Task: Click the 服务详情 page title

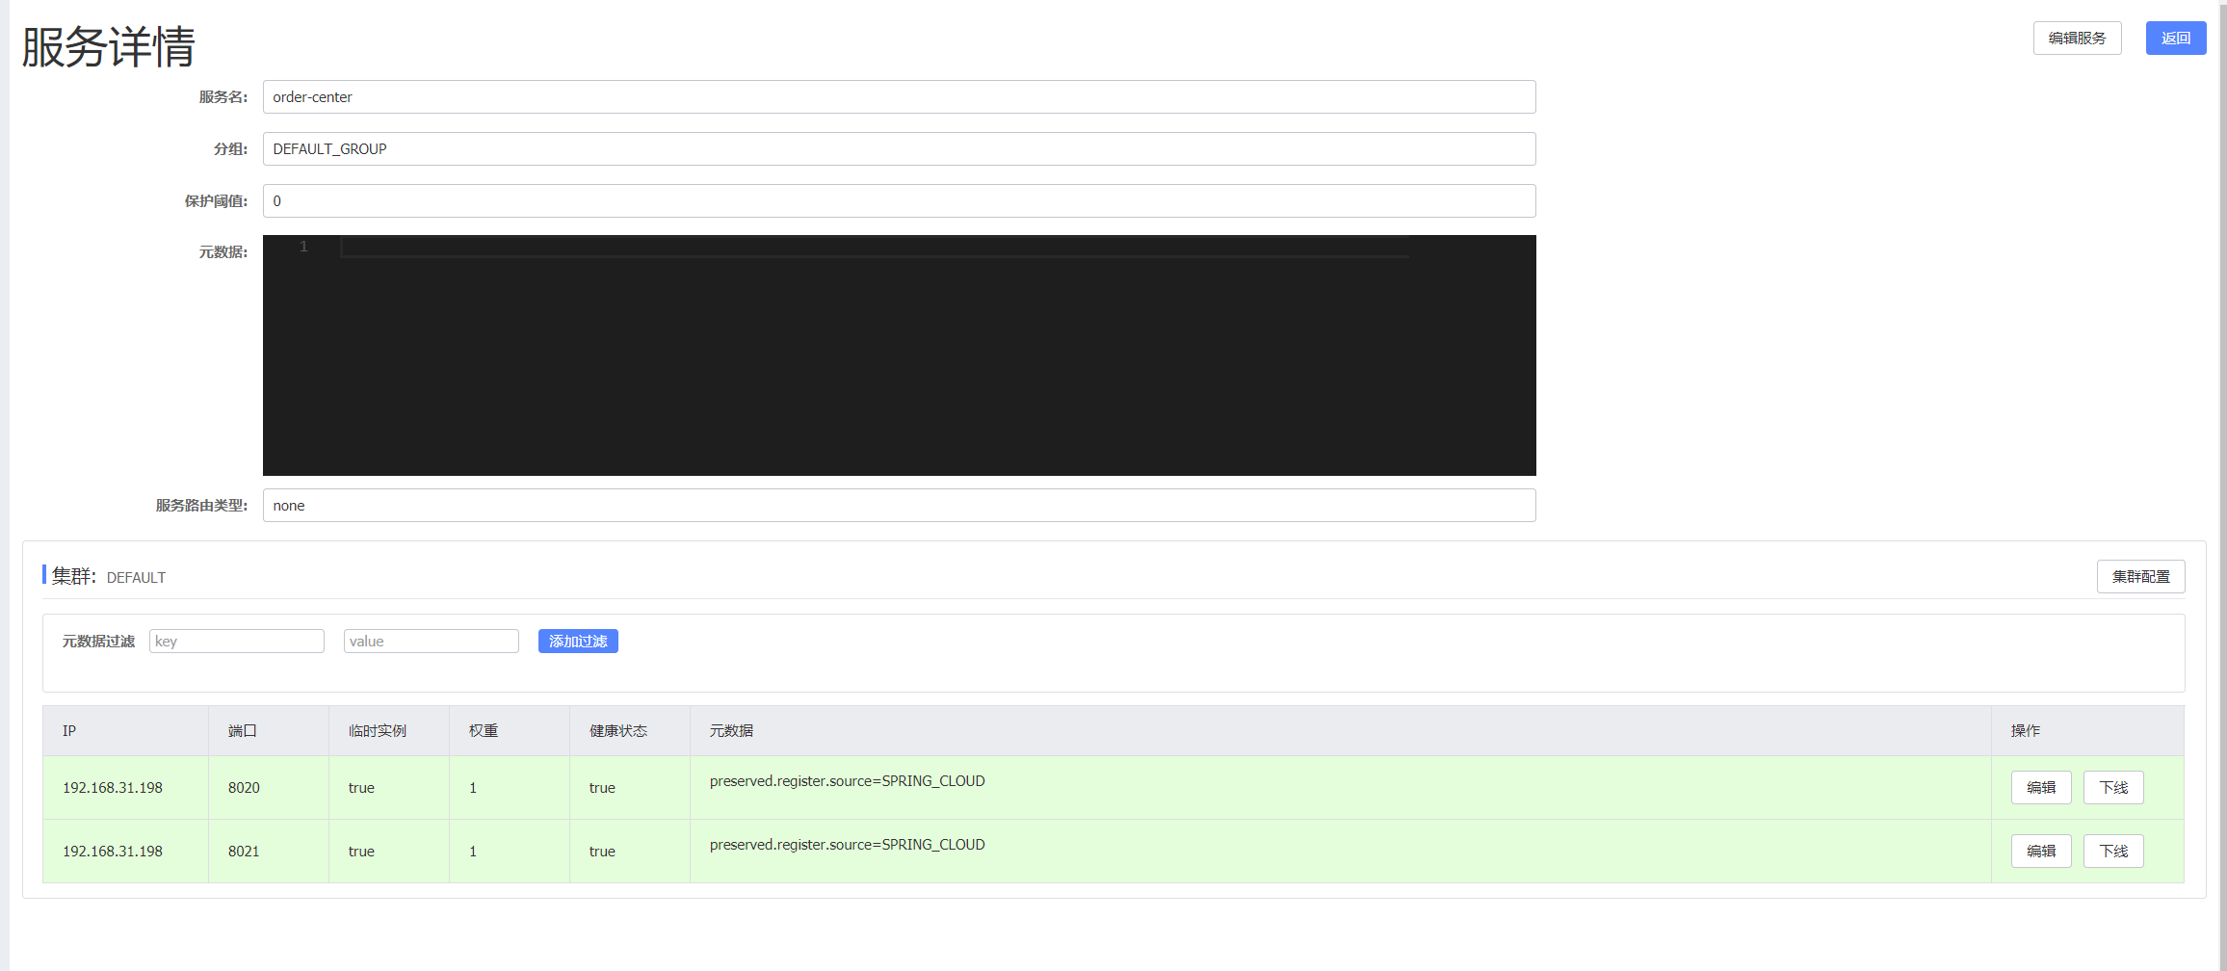Action: (x=109, y=46)
